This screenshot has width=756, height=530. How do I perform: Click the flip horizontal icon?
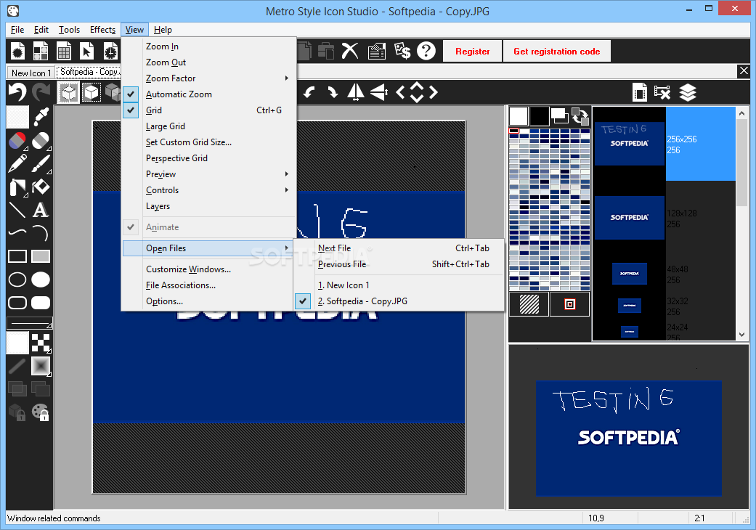click(356, 92)
